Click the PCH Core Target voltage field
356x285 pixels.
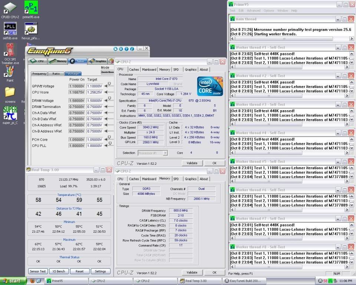tap(95, 140)
